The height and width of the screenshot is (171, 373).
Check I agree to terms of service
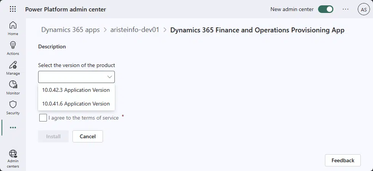43,118
